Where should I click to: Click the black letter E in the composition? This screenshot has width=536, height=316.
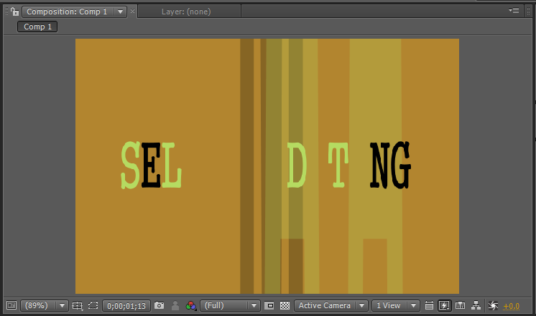151,166
